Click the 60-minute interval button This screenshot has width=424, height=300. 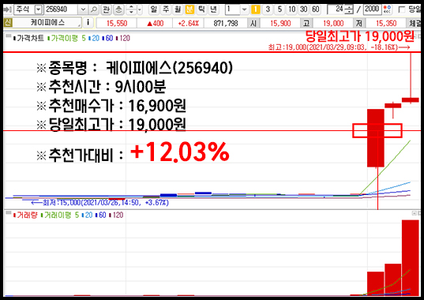coord(316,9)
